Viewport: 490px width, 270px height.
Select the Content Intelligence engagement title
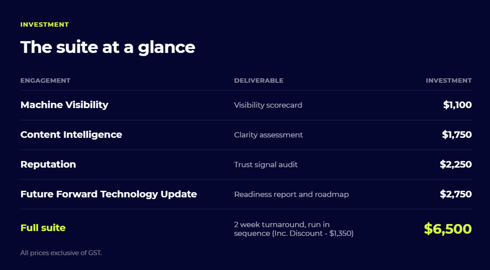pyautogui.click(x=71, y=135)
